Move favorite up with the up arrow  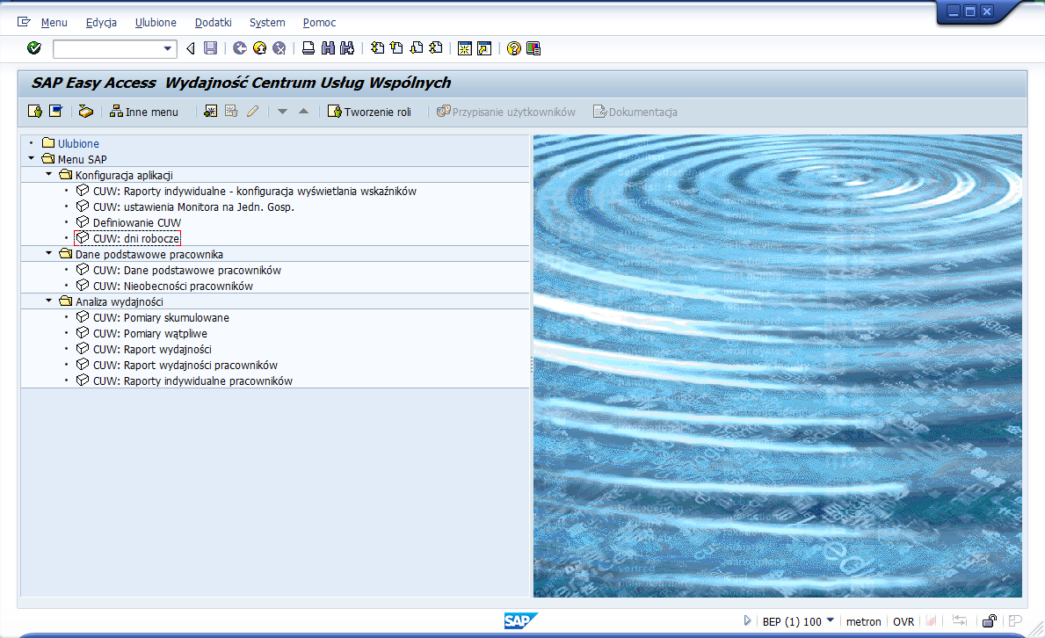tap(304, 112)
